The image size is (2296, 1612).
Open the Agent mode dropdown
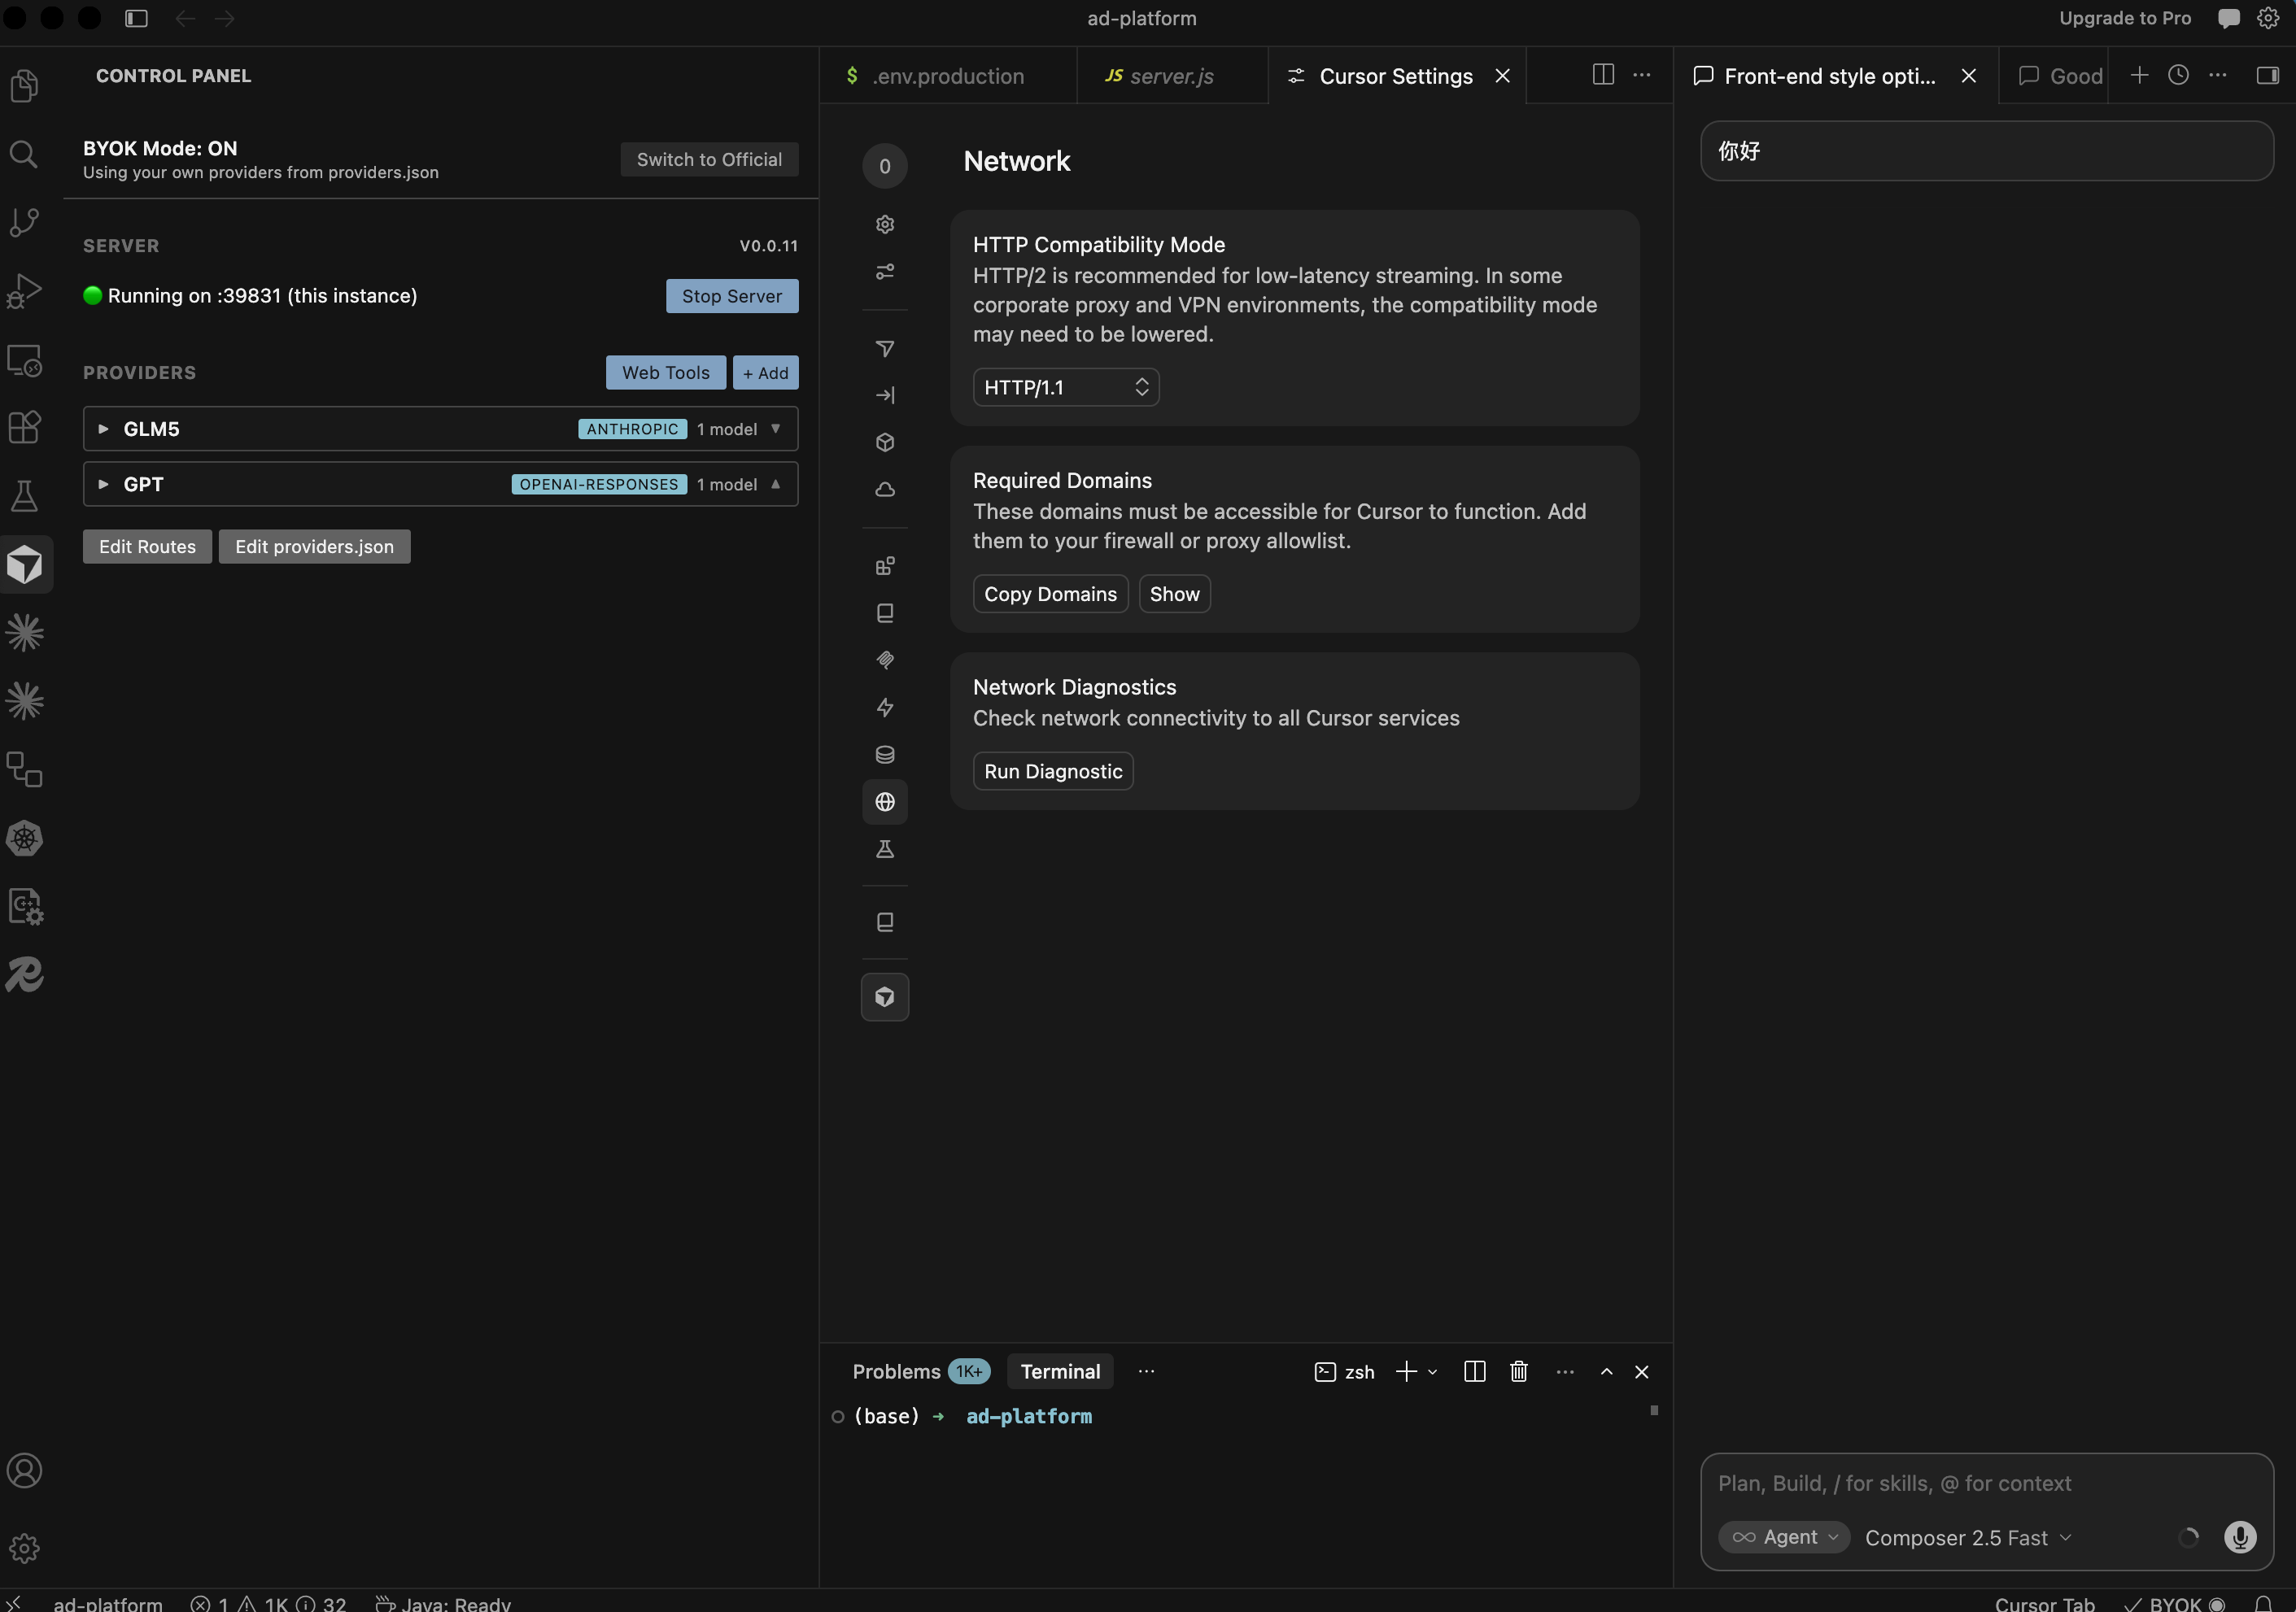[x=1784, y=1537]
